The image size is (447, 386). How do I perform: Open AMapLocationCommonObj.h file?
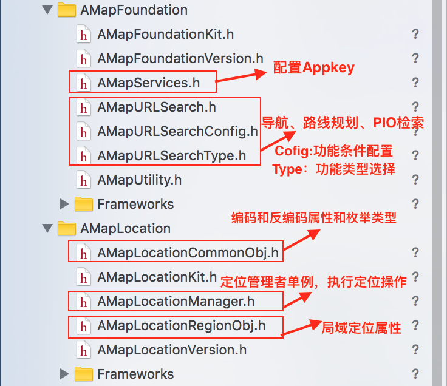pyautogui.click(x=188, y=252)
